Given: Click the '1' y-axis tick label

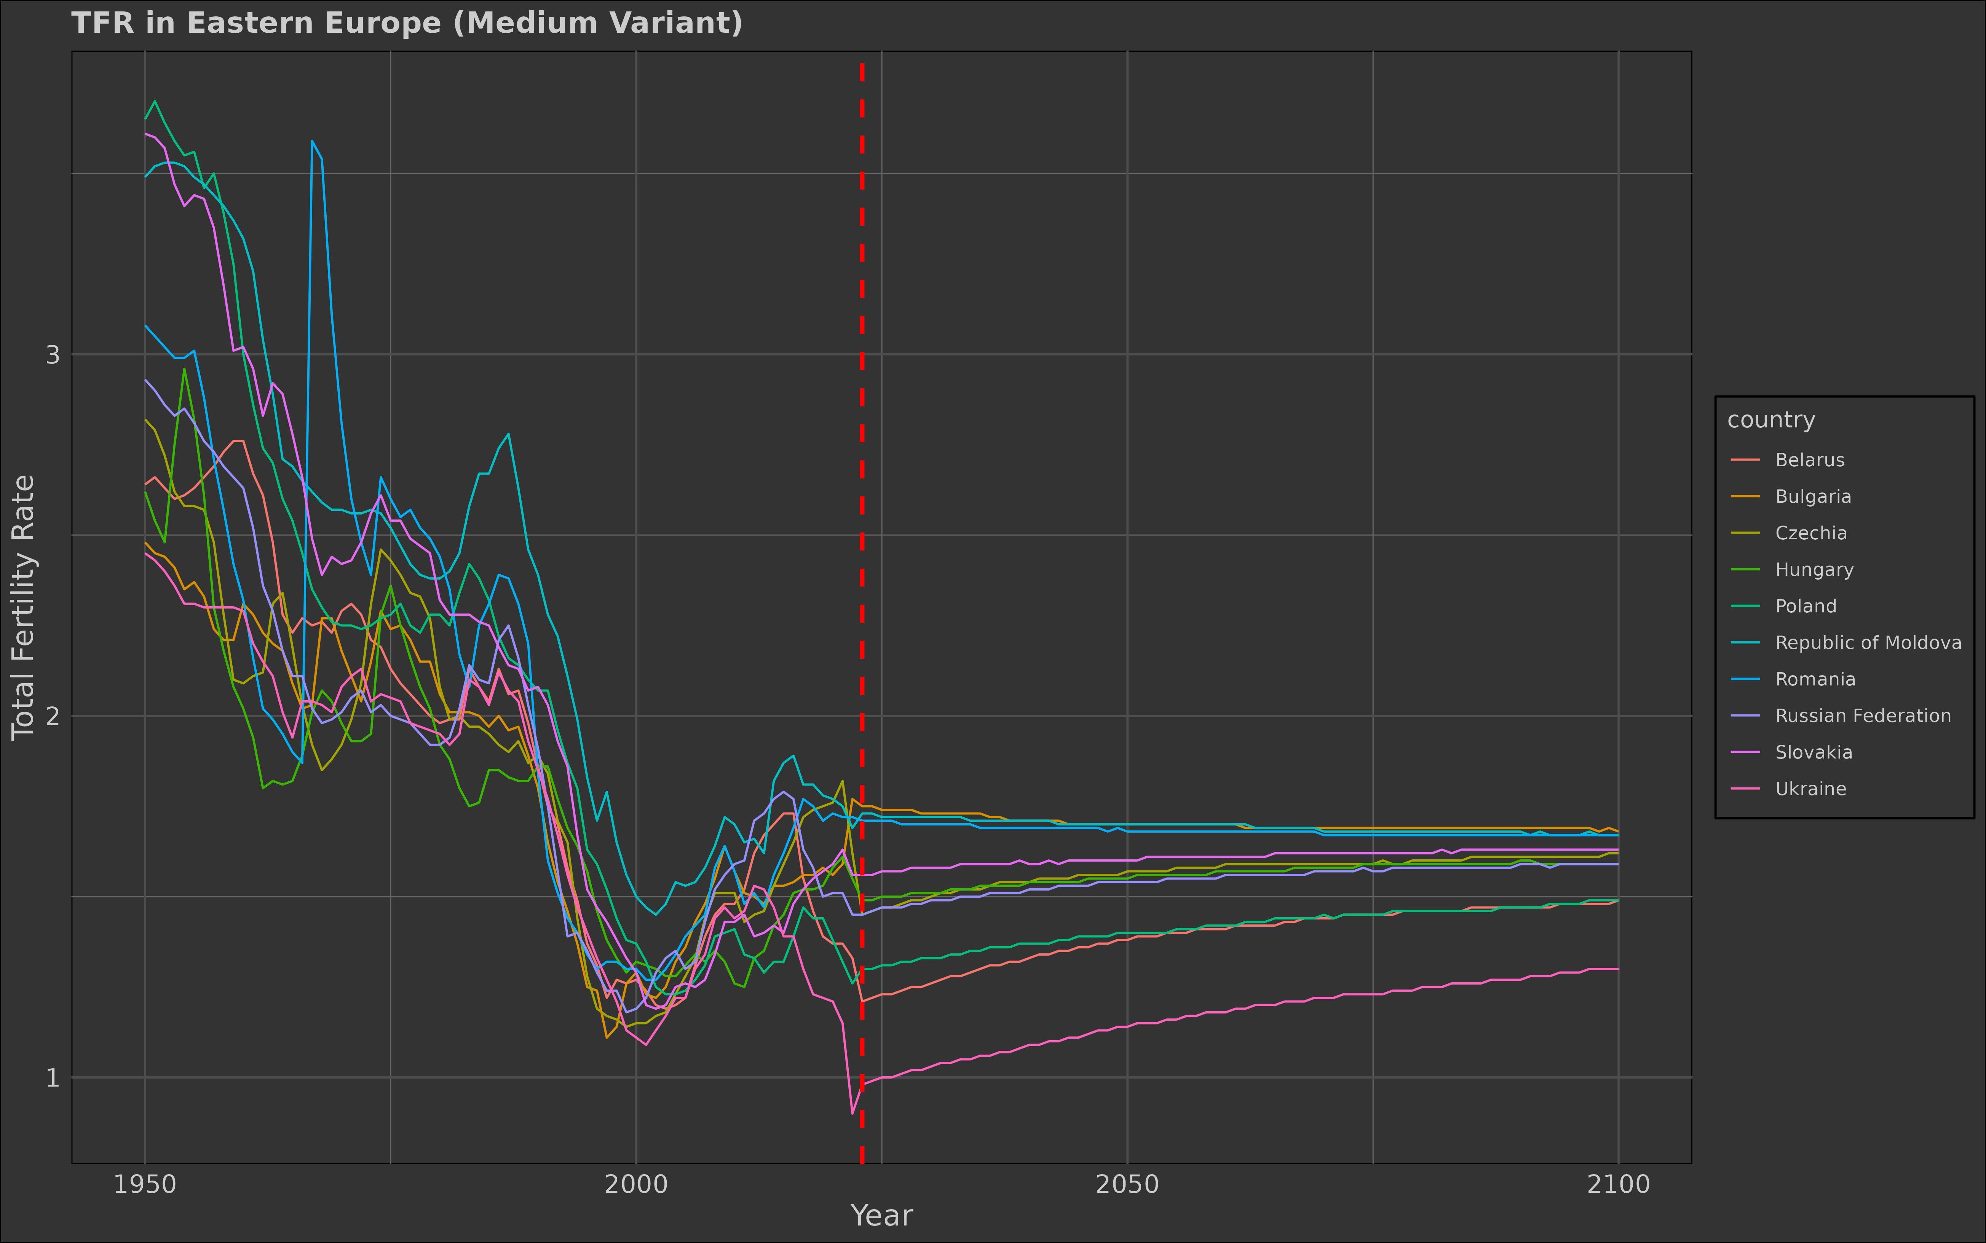Looking at the screenshot, I should click(x=53, y=1077).
